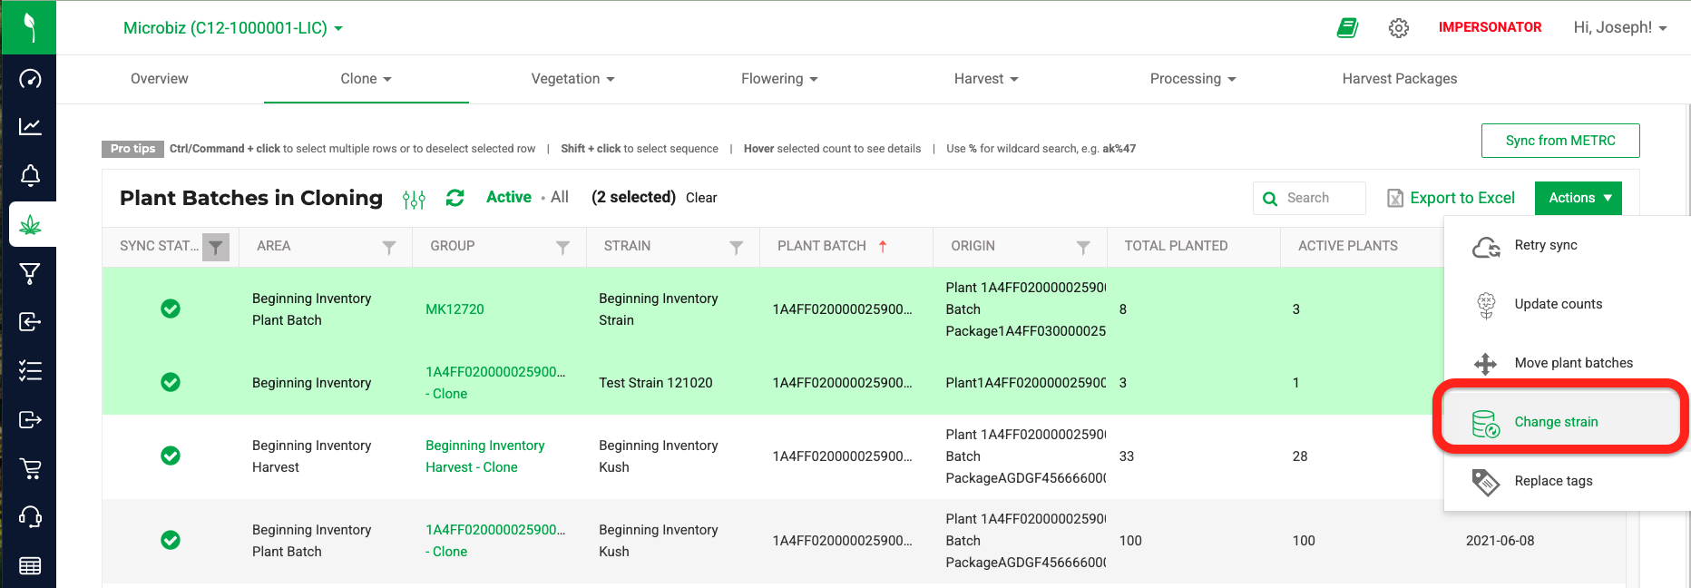Open the shopping cart icon in sidebar
Viewport: 1691px width, 588px height.
tap(30, 468)
